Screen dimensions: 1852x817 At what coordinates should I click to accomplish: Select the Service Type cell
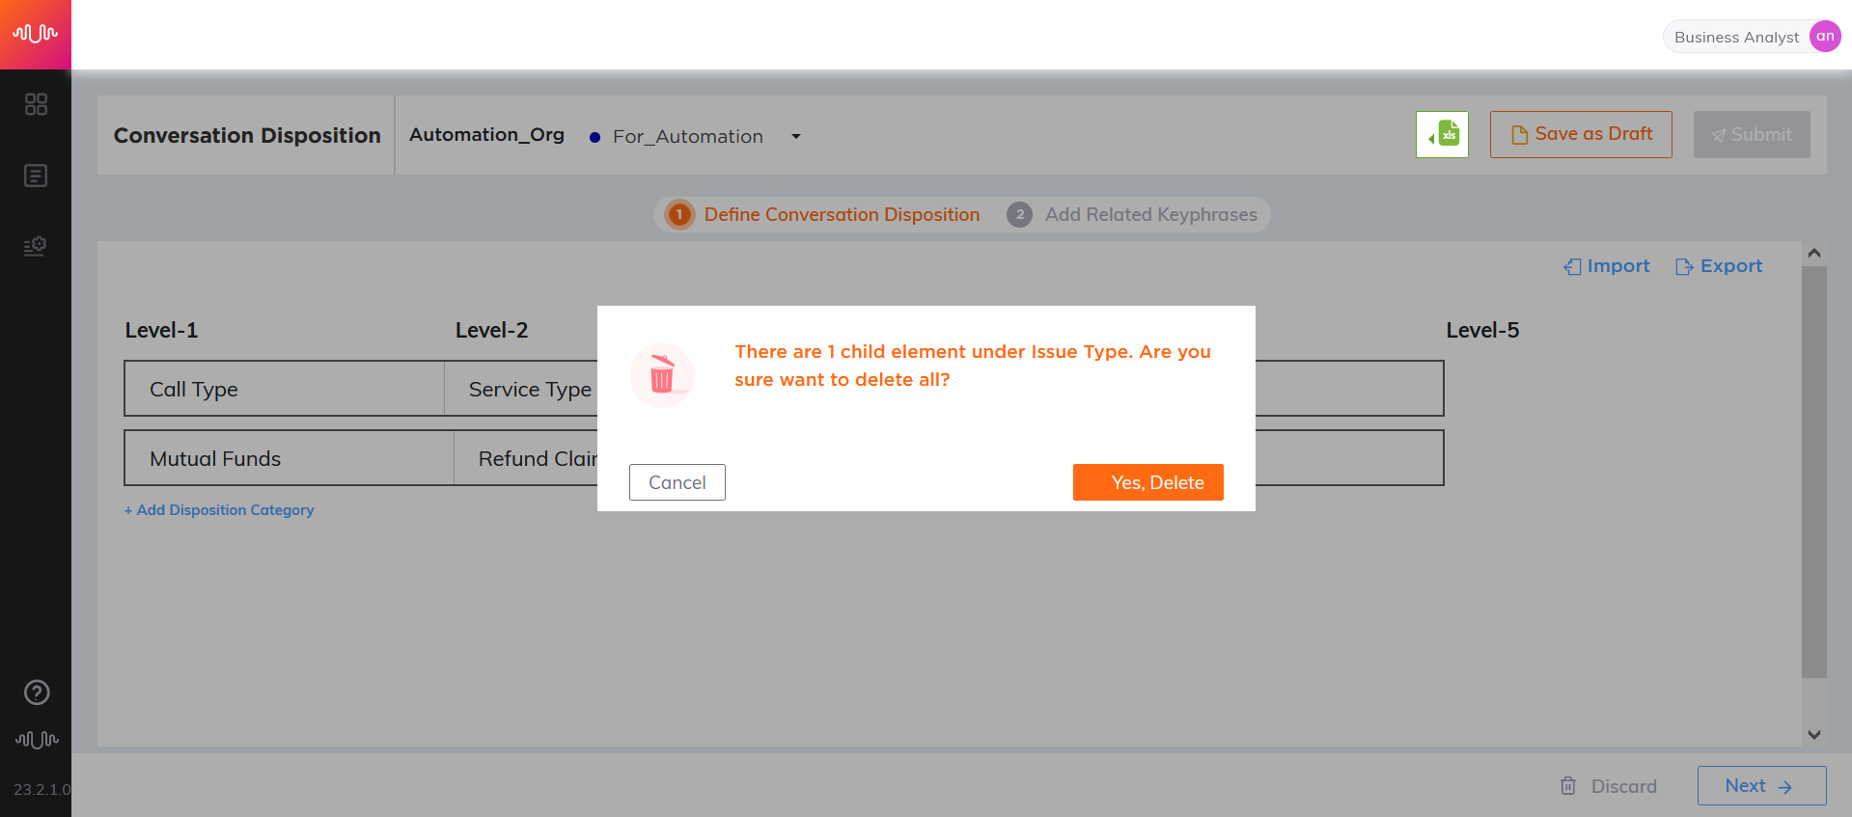click(521, 389)
